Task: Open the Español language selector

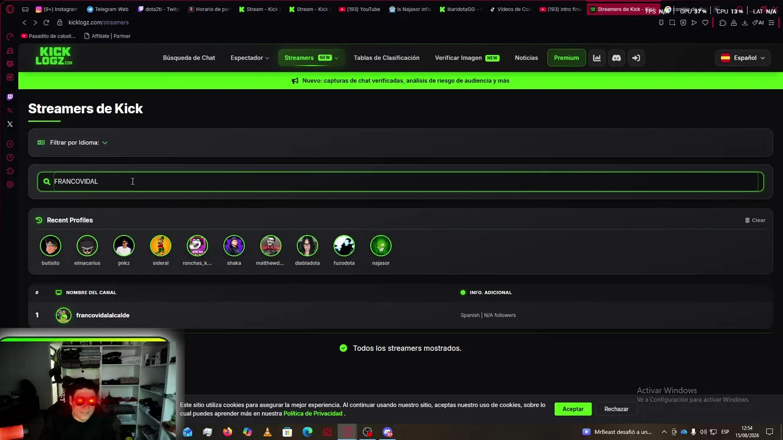Action: point(743,58)
